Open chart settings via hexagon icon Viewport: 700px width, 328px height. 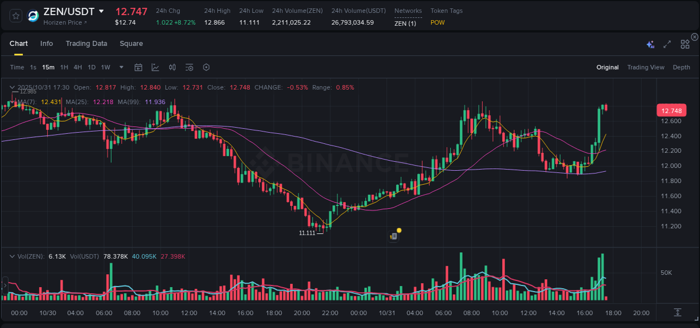click(x=206, y=67)
